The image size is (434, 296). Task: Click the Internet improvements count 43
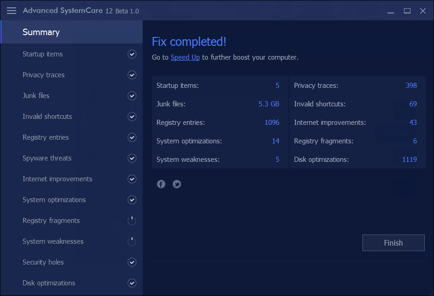tap(413, 123)
